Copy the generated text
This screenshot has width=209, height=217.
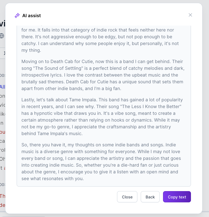[x=177, y=197]
